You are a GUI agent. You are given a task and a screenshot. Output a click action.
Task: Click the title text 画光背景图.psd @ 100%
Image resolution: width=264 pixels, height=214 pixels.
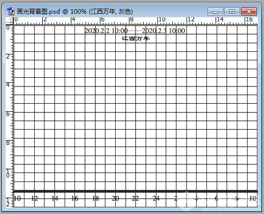point(51,12)
